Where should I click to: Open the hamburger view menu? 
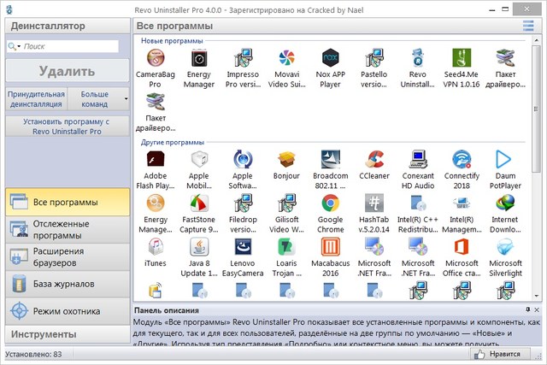(528, 26)
